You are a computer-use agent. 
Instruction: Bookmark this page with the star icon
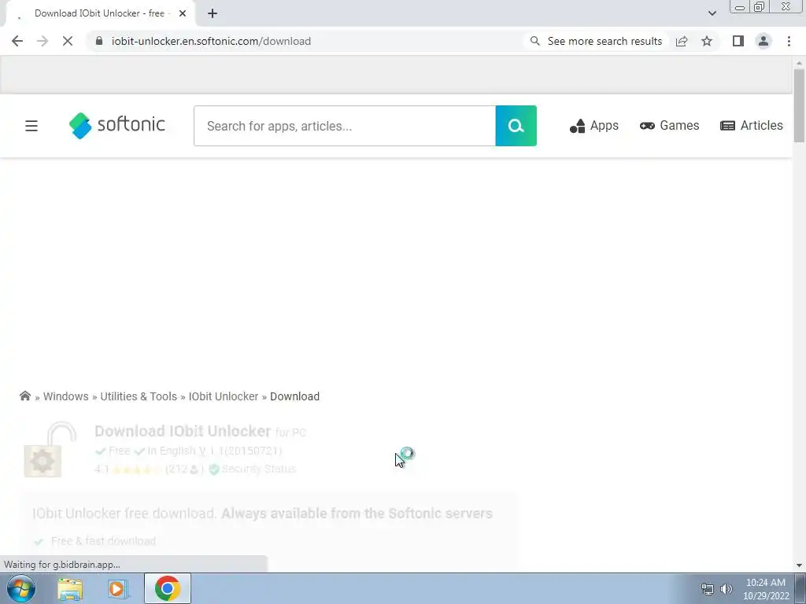(707, 41)
